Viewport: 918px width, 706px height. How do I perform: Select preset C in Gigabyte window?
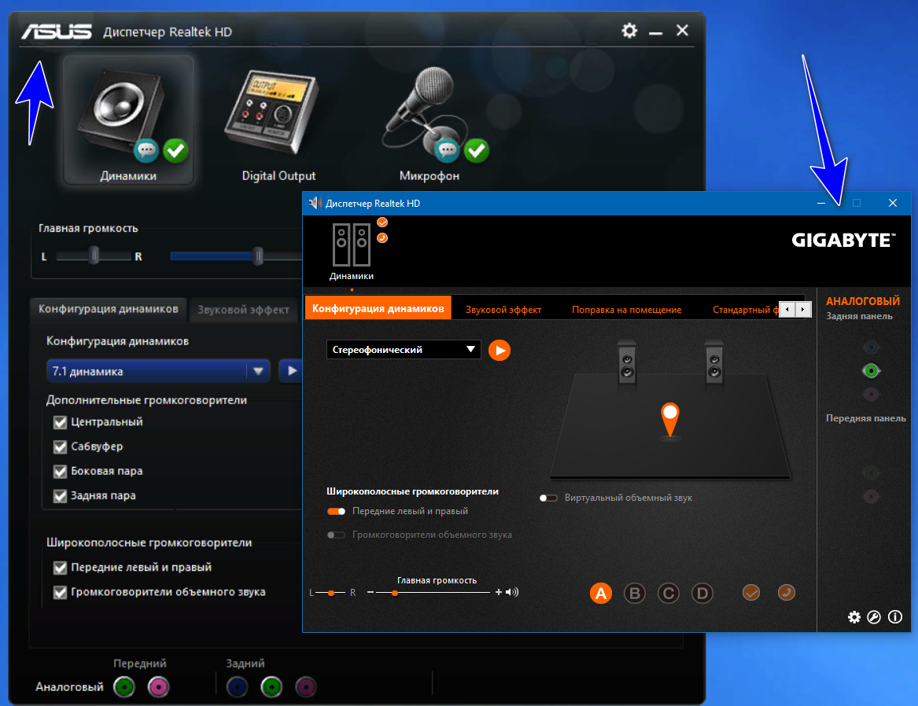(x=669, y=593)
